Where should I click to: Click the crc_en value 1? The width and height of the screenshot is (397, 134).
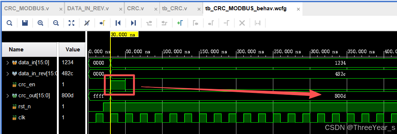(63, 85)
